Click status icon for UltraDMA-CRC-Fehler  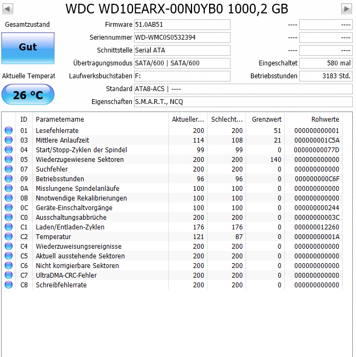pyautogui.click(x=9, y=276)
